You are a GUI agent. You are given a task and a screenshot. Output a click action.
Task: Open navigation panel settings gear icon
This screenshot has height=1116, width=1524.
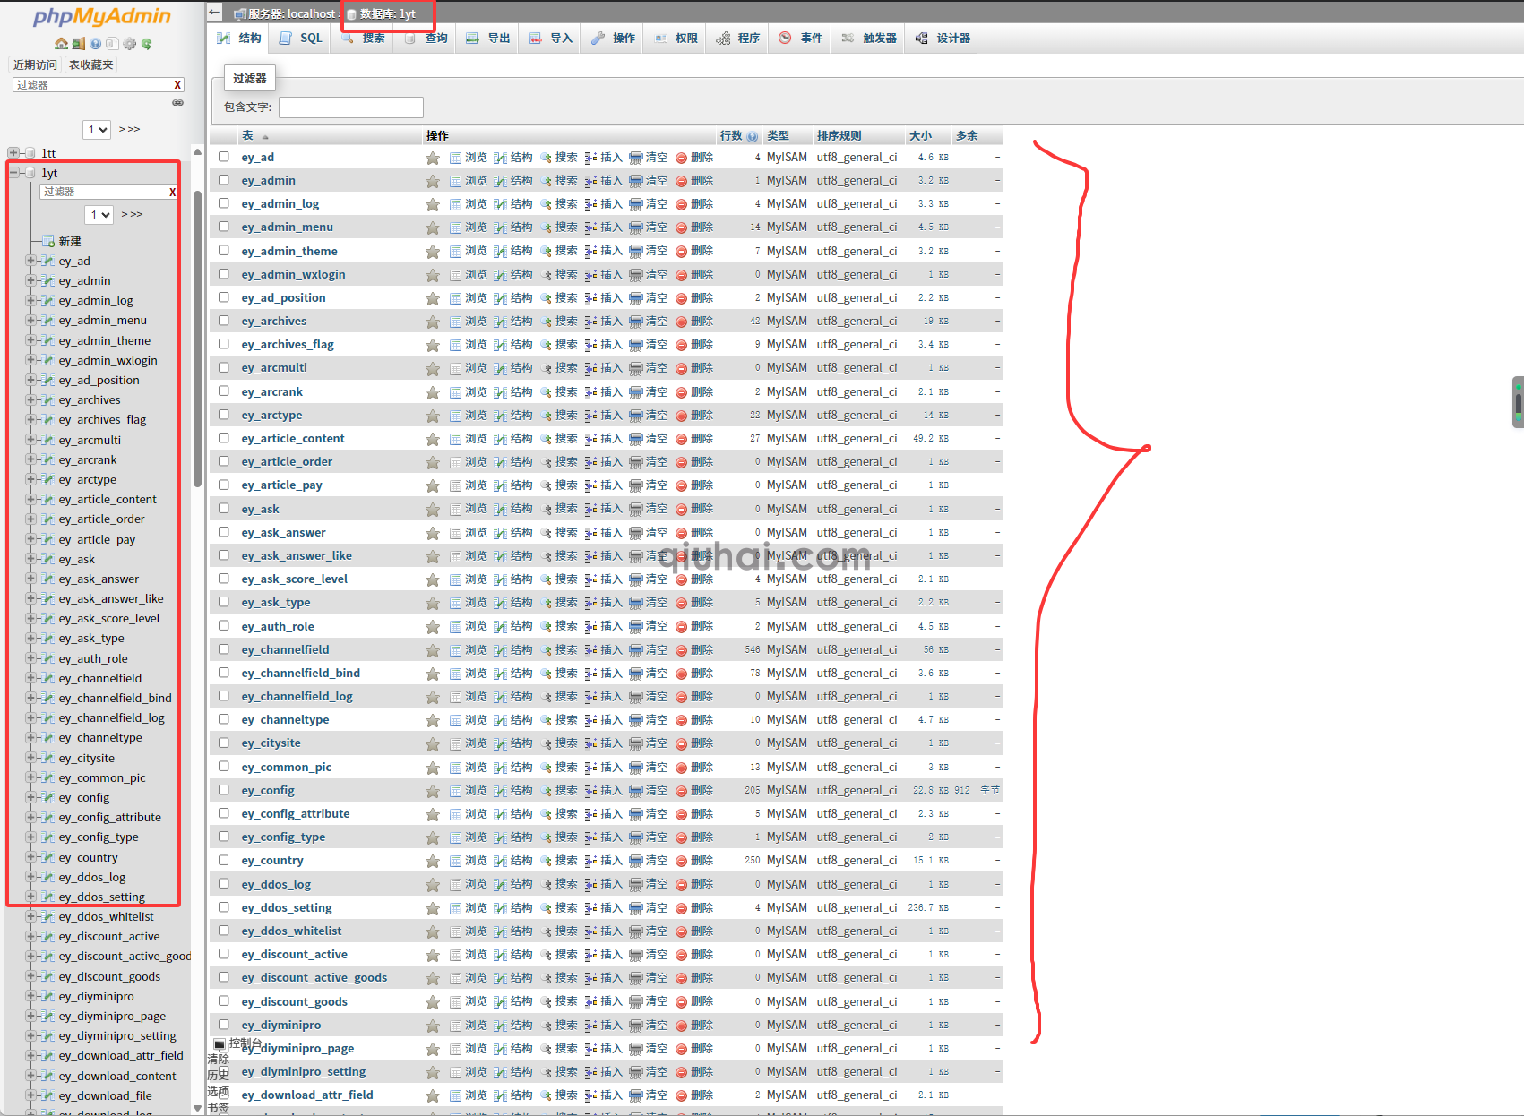(x=130, y=43)
